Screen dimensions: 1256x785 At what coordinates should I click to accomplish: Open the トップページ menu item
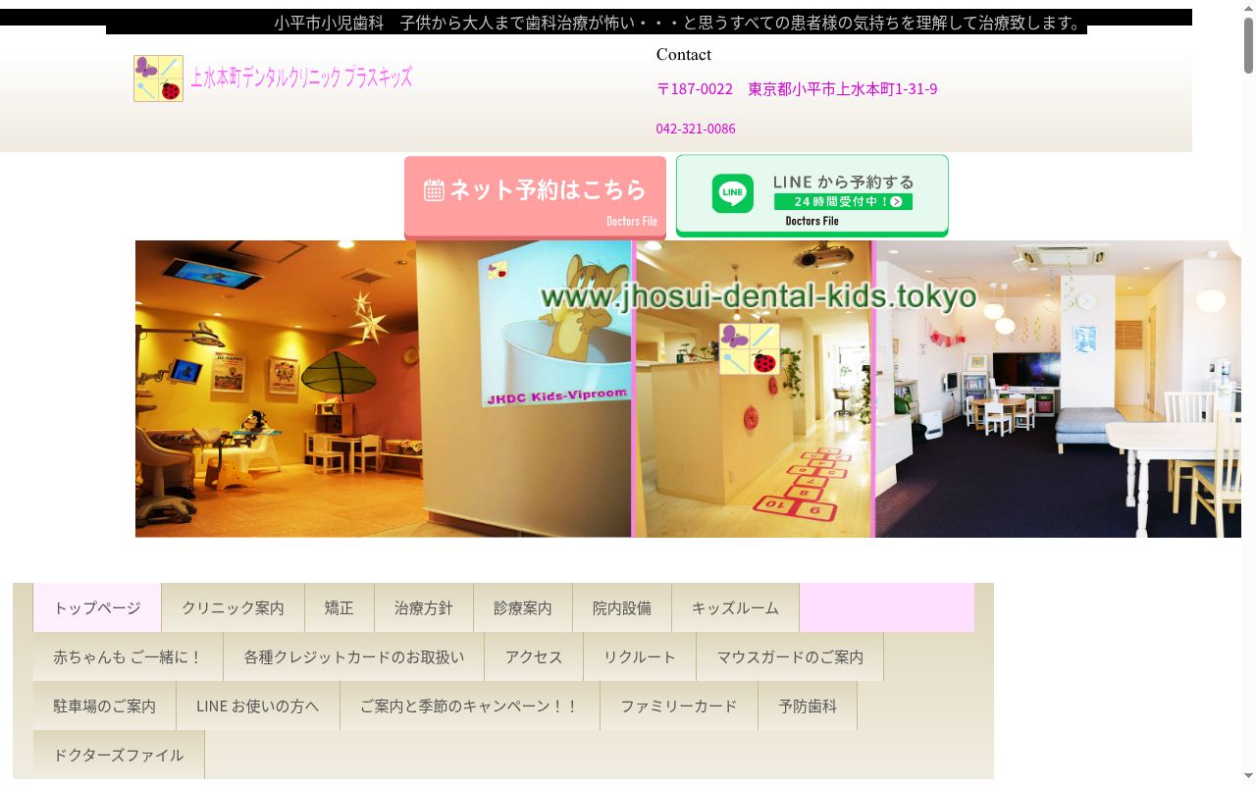97,608
